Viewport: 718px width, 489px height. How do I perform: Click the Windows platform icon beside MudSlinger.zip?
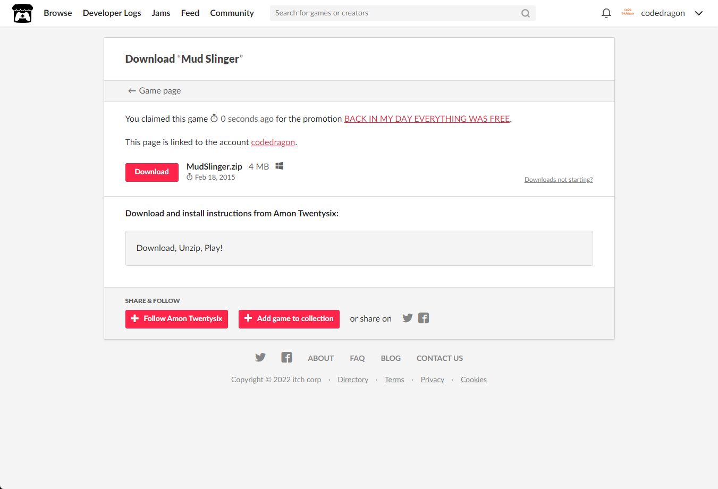coord(280,166)
